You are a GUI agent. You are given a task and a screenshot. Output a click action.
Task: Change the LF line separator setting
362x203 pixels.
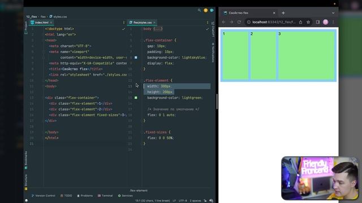pyautogui.click(x=174, y=201)
